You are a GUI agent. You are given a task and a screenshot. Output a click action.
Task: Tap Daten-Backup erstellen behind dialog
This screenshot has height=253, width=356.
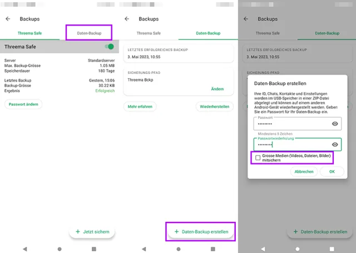coord(320,232)
